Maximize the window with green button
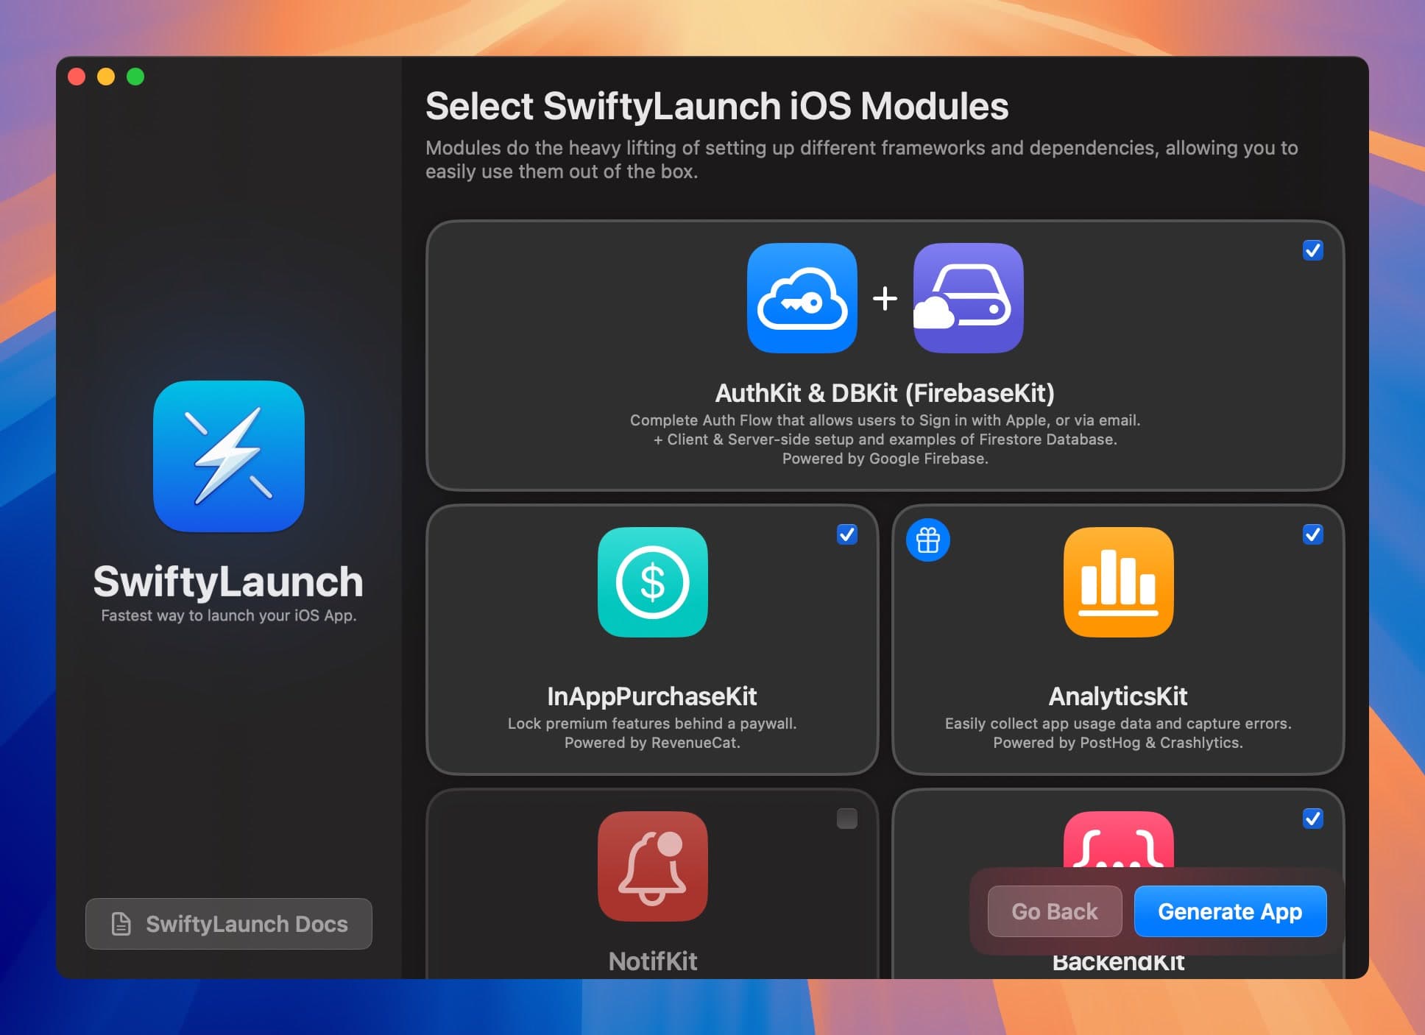This screenshot has width=1425, height=1035. tap(135, 77)
